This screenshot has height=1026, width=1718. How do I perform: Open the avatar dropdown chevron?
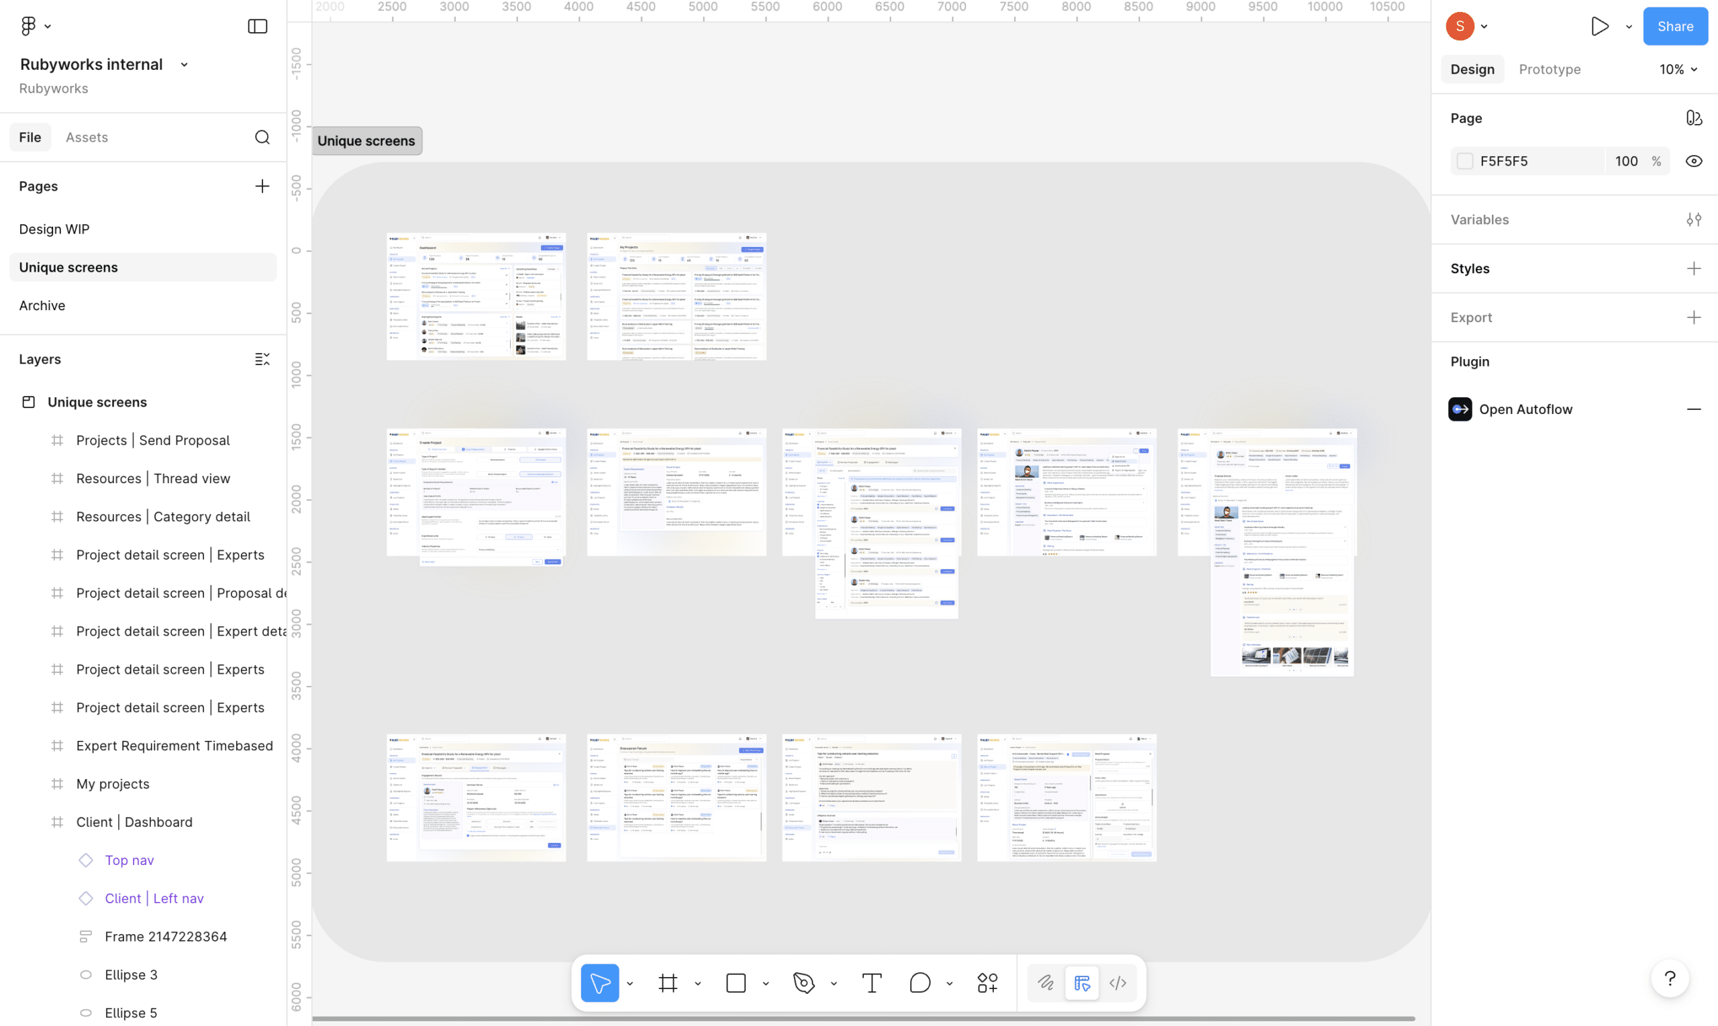tap(1484, 26)
